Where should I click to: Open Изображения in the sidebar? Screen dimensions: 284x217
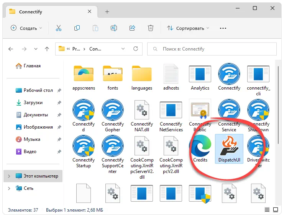pos(34,127)
